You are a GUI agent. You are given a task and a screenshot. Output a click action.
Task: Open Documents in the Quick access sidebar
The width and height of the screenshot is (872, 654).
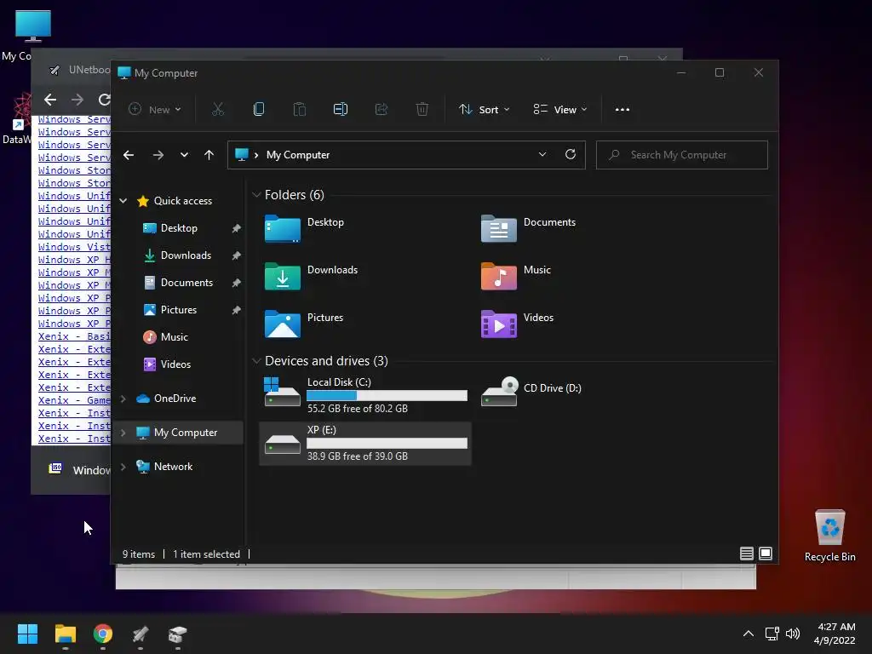tap(186, 283)
